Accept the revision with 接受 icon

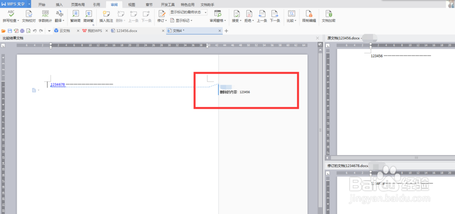(x=237, y=13)
